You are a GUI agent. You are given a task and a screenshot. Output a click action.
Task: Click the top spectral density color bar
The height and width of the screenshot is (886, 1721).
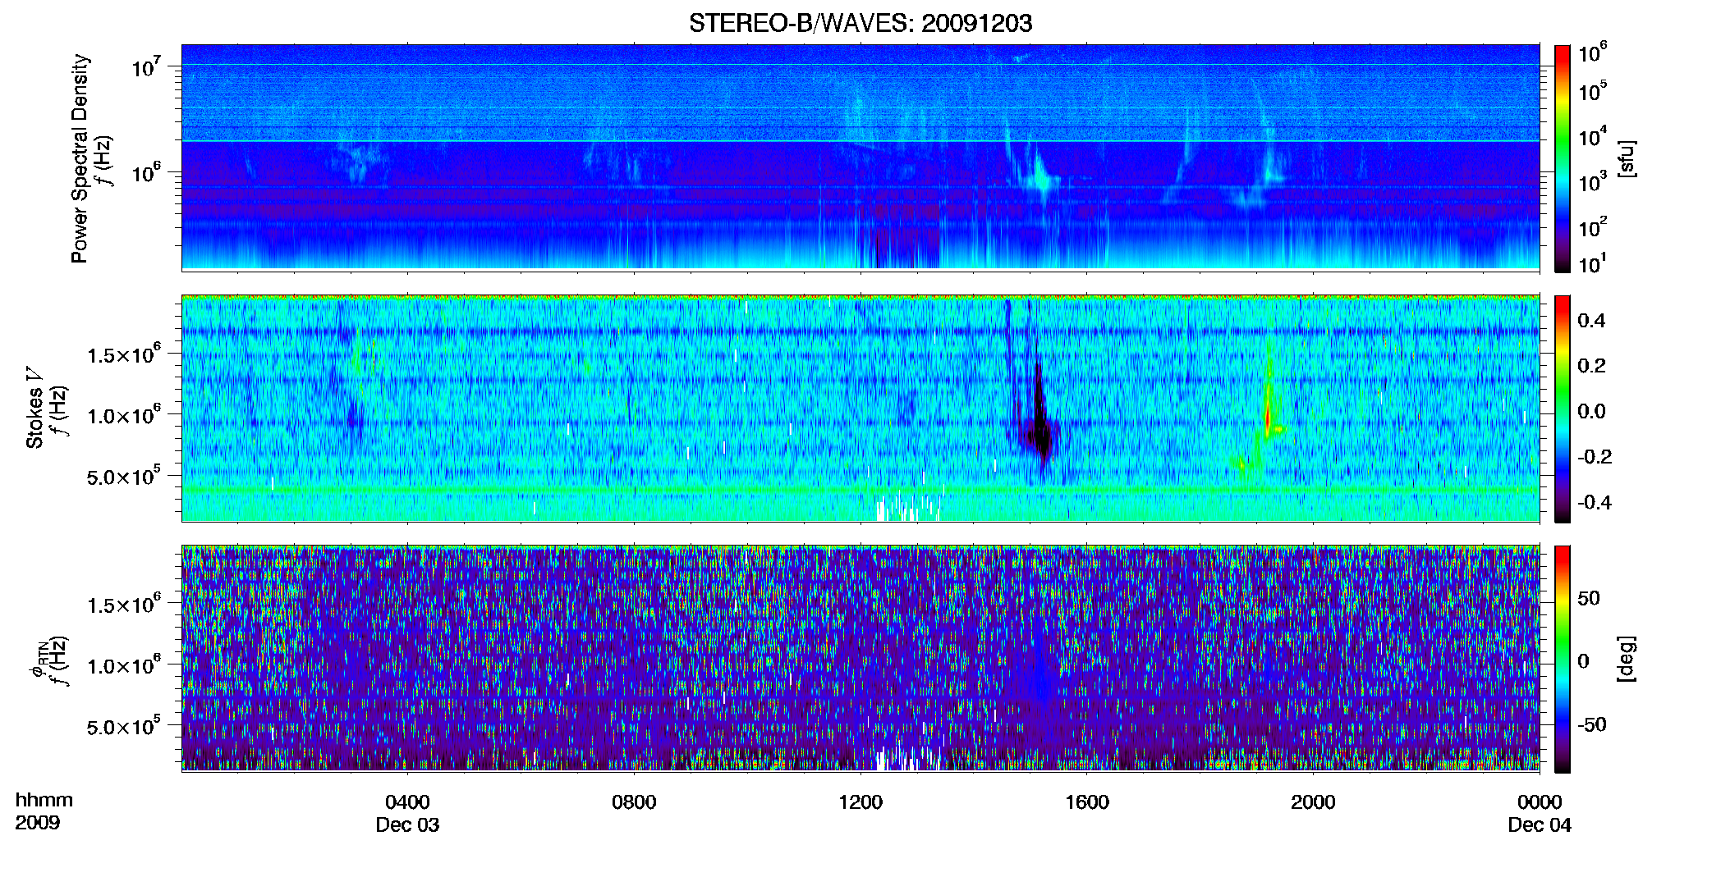pyautogui.click(x=1562, y=158)
